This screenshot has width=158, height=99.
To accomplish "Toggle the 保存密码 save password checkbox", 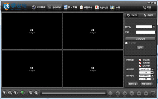I will pyautogui.click(x=126, y=43).
